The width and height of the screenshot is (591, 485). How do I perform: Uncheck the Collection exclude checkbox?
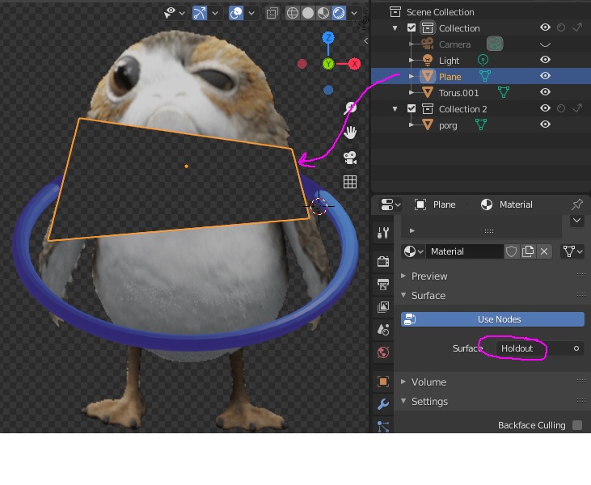pos(412,27)
